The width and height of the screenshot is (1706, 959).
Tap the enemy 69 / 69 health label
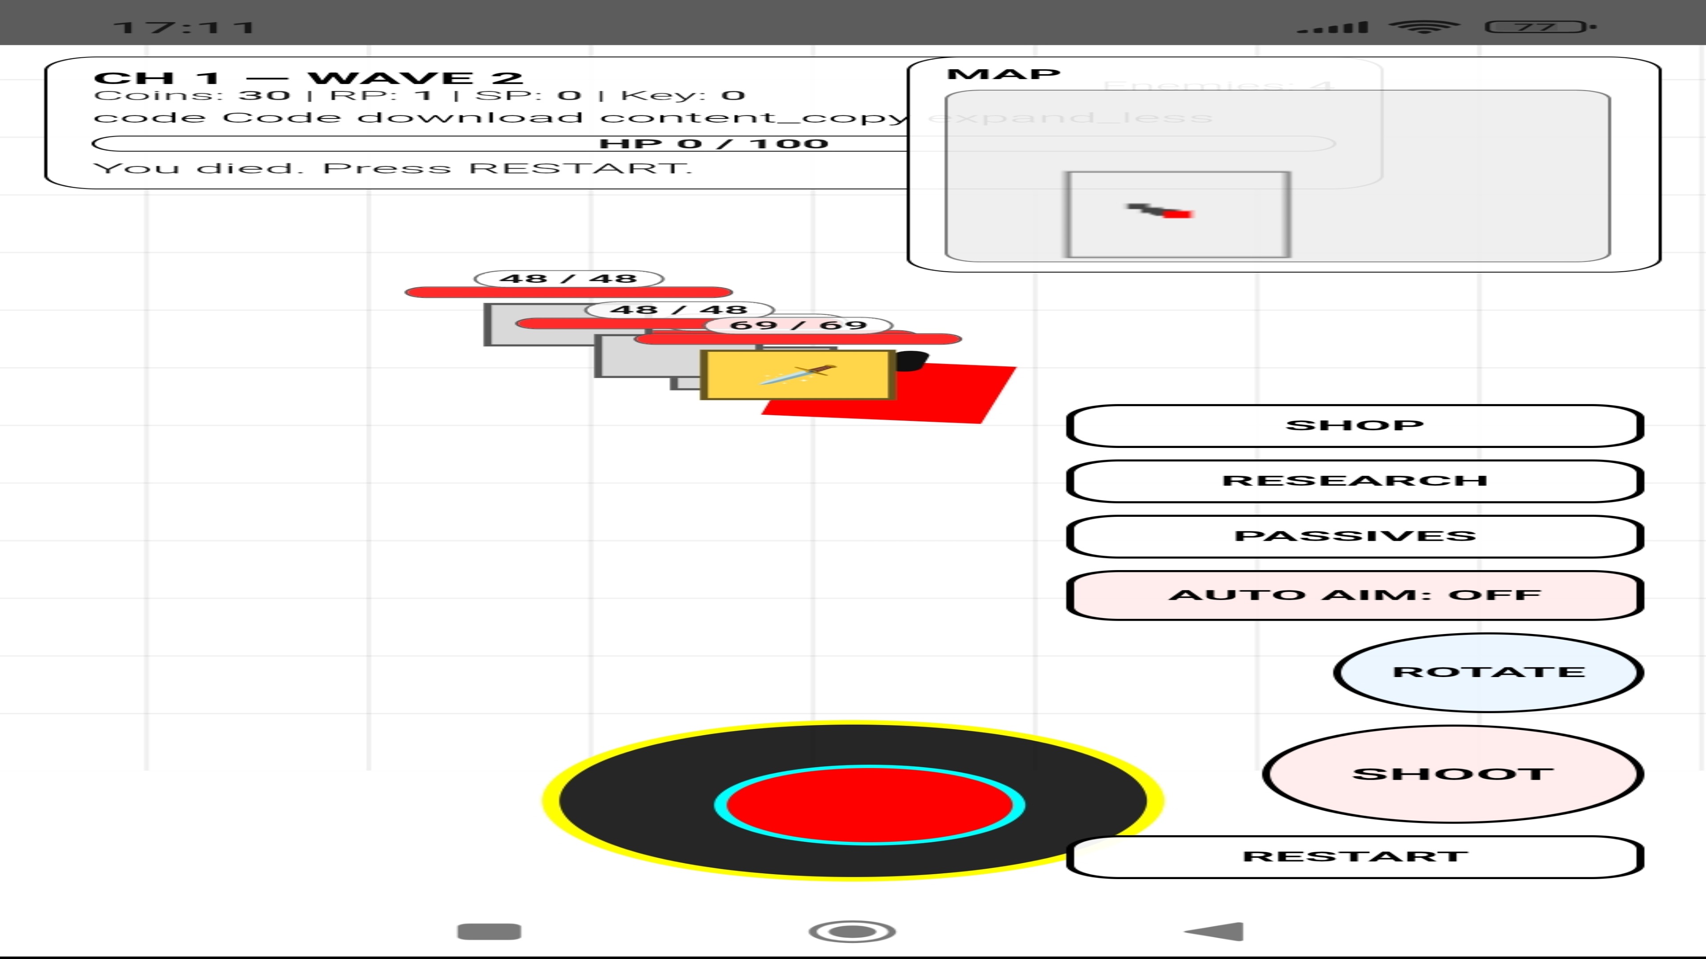tap(798, 325)
